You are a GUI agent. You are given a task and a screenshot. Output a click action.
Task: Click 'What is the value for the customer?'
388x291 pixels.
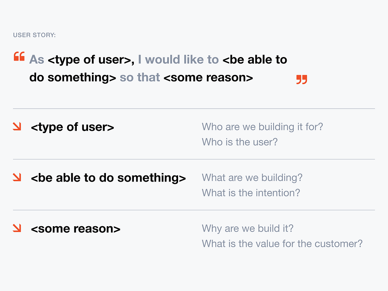coord(282,244)
